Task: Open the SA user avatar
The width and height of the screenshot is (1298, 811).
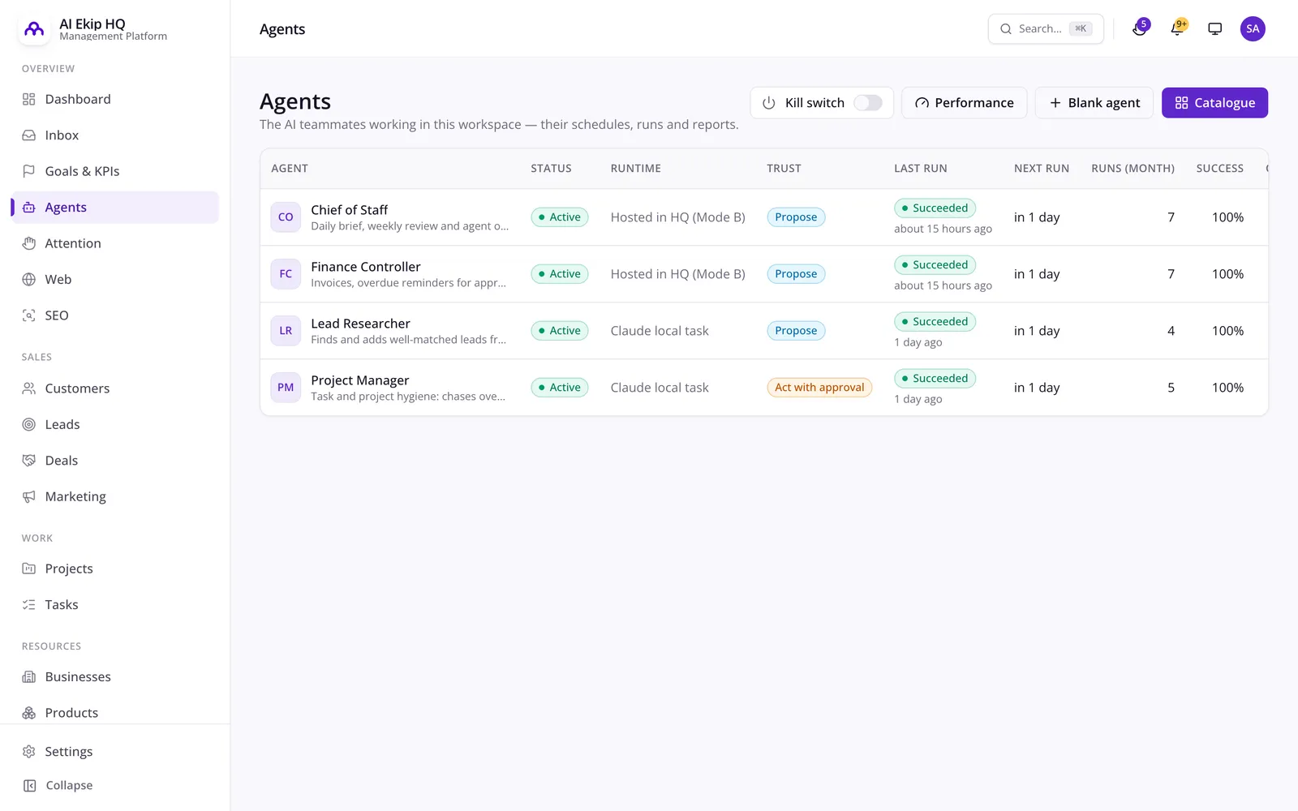Action: tap(1253, 28)
